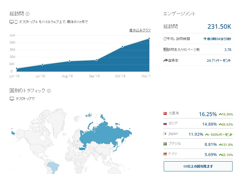The height and width of the screenshot is (174, 242).
Task: Click the clock icon beside 平均訪問時間
Action: coord(165,39)
